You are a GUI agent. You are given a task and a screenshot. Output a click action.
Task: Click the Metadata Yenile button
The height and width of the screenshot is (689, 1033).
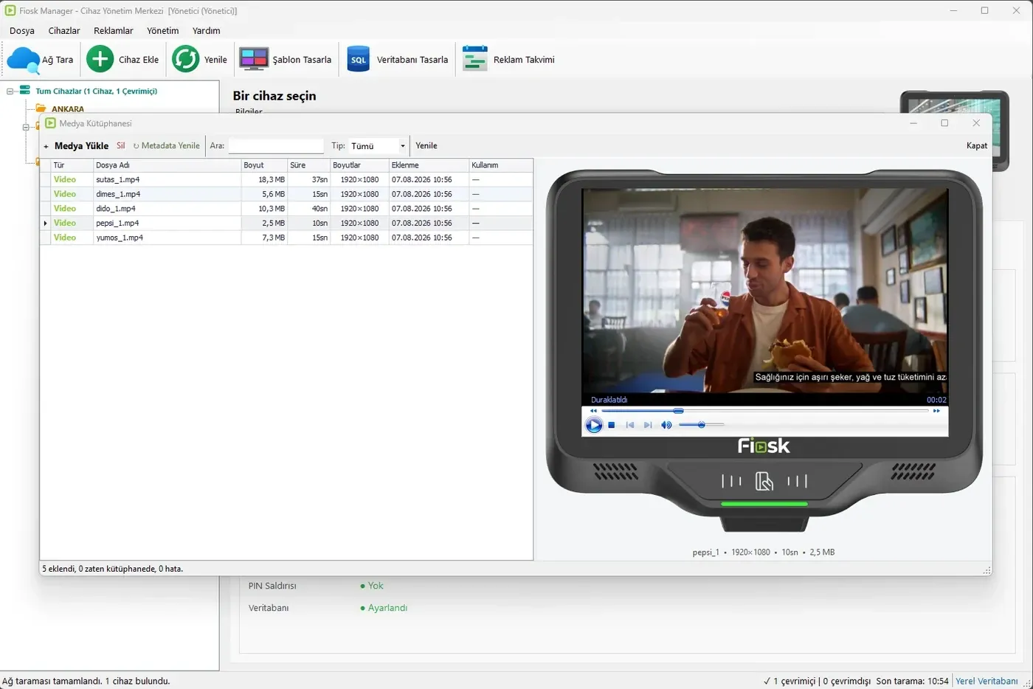pyautogui.click(x=167, y=146)
